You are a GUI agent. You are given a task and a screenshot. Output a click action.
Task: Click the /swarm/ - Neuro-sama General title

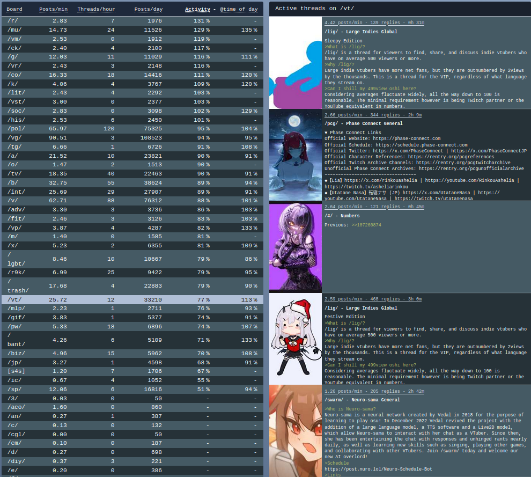[362, 400]
